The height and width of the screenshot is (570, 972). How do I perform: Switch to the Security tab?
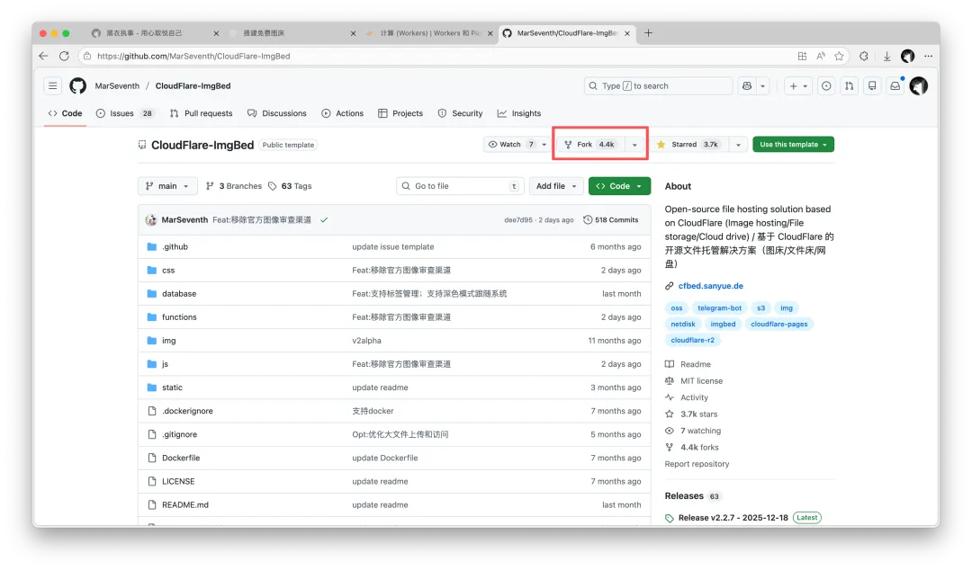point(460,113)
